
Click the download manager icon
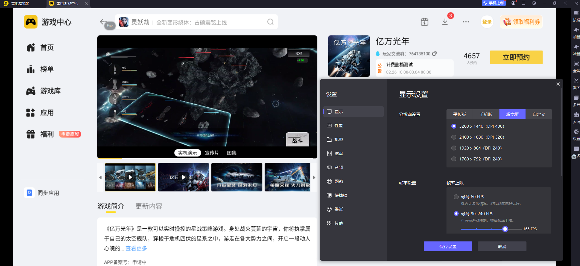(445, 22)
